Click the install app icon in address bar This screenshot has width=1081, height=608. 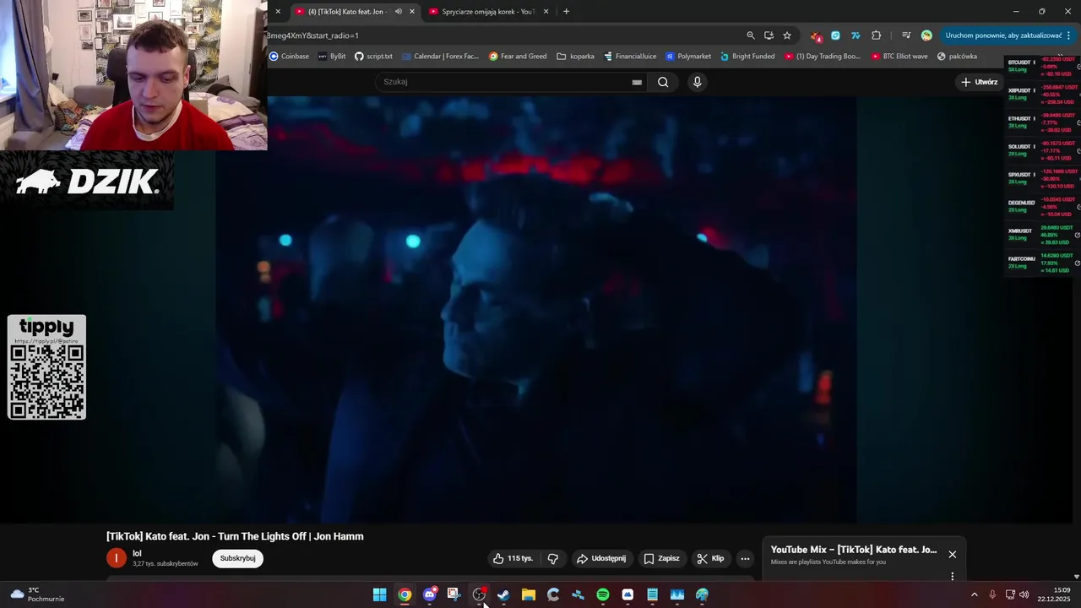(x=769, y=35)
